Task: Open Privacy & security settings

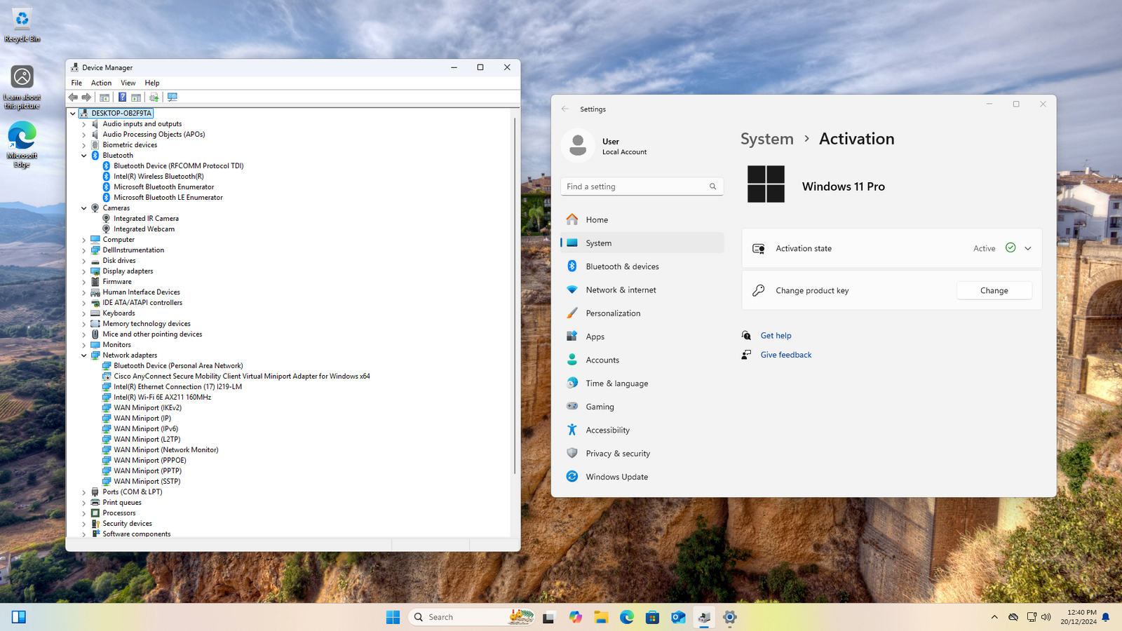Action: [642, 454]
